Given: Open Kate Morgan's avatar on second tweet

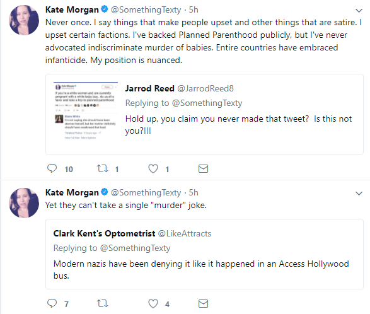Looking at the screenshot, I should point(24,203).
